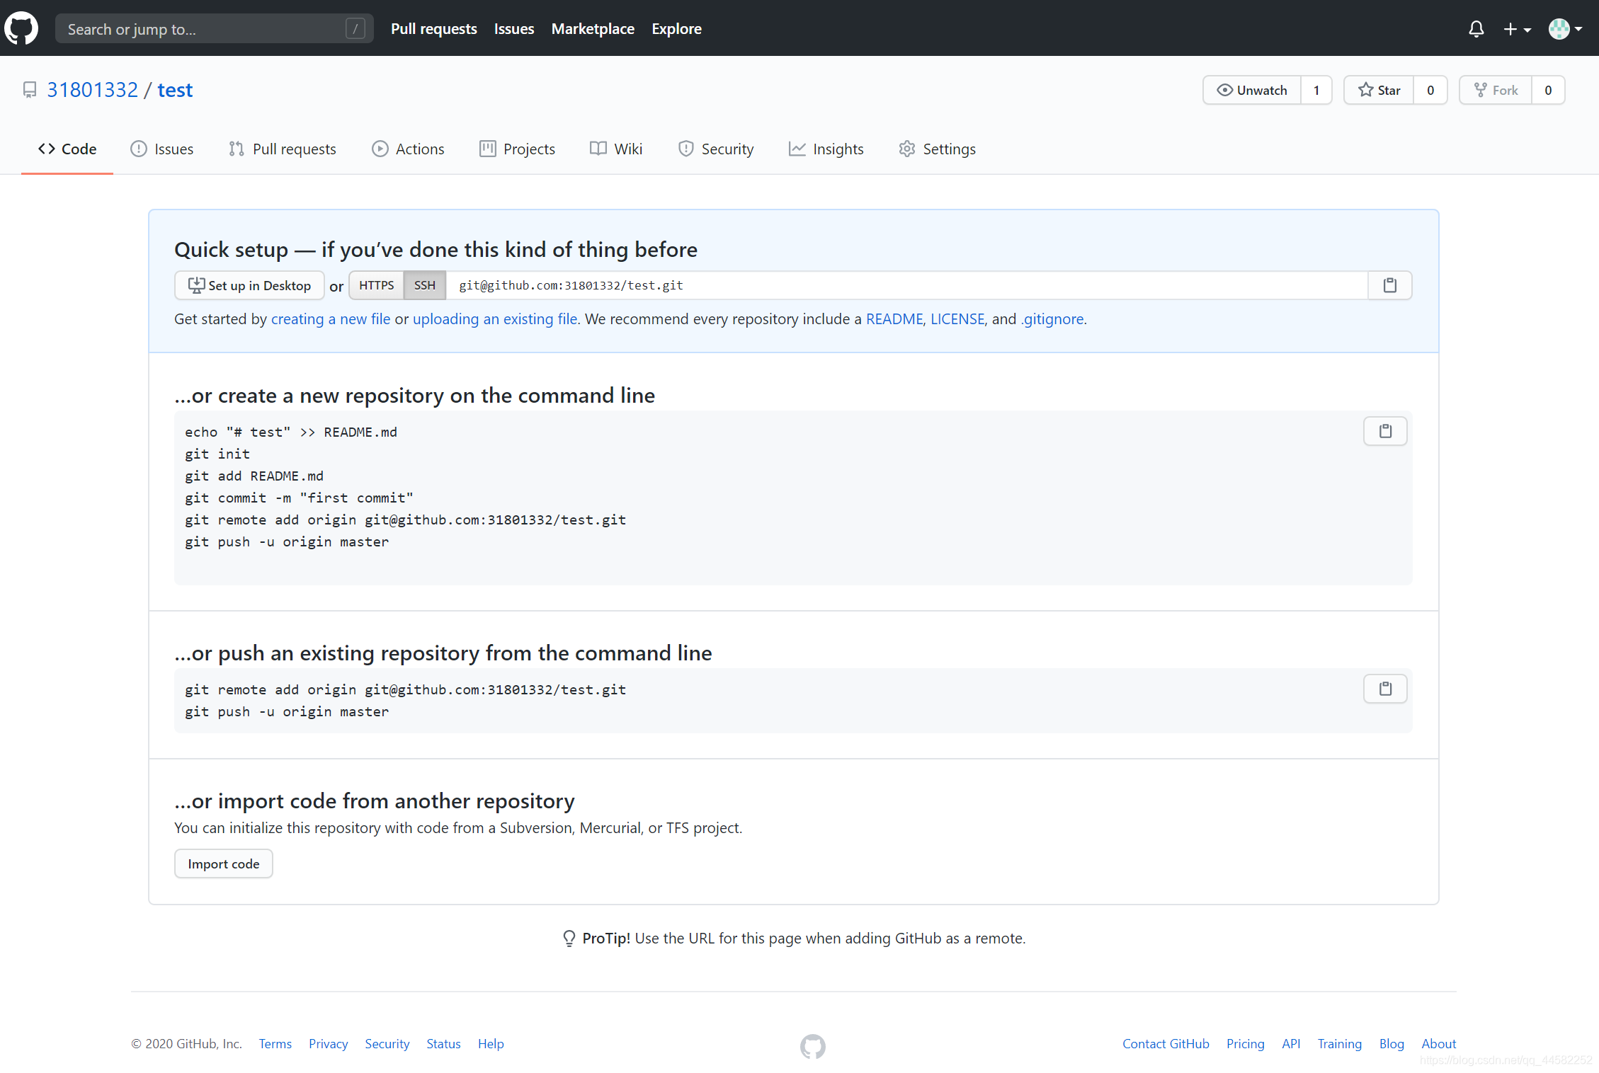This screenshot has width=1599, height=1073.
Task: Copy the create new repository commands
Action: [x=1385, y=431]
